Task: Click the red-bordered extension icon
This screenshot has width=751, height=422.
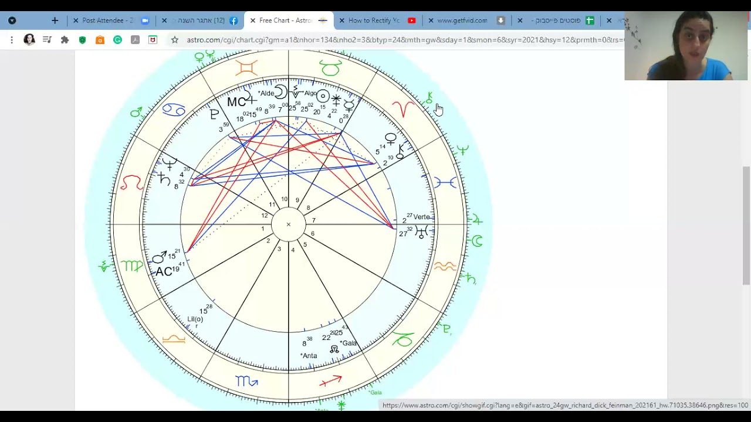Action: [x=153, y=40]
